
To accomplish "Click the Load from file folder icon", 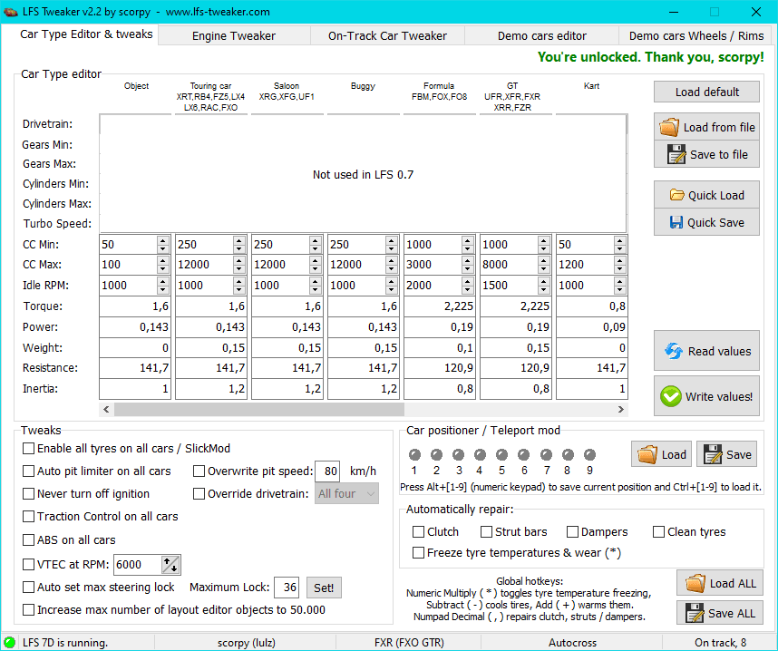I will pyautogui.click(x=669, y=127).
